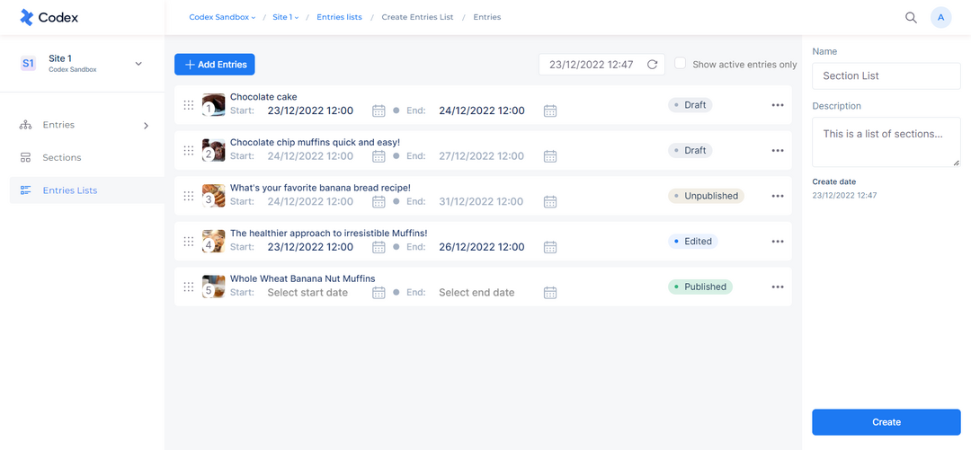971x450 pixels.
Task: Click the Name field with Section List
Action: click(886, 76)
